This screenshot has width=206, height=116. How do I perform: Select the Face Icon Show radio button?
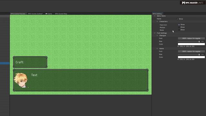coord(179,25)
